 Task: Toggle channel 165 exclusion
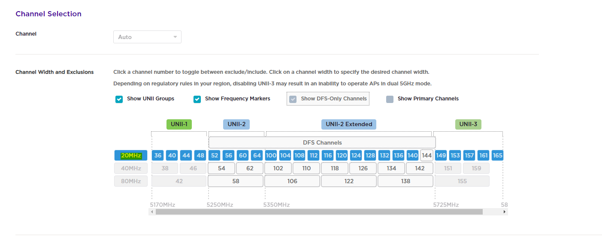497,155
